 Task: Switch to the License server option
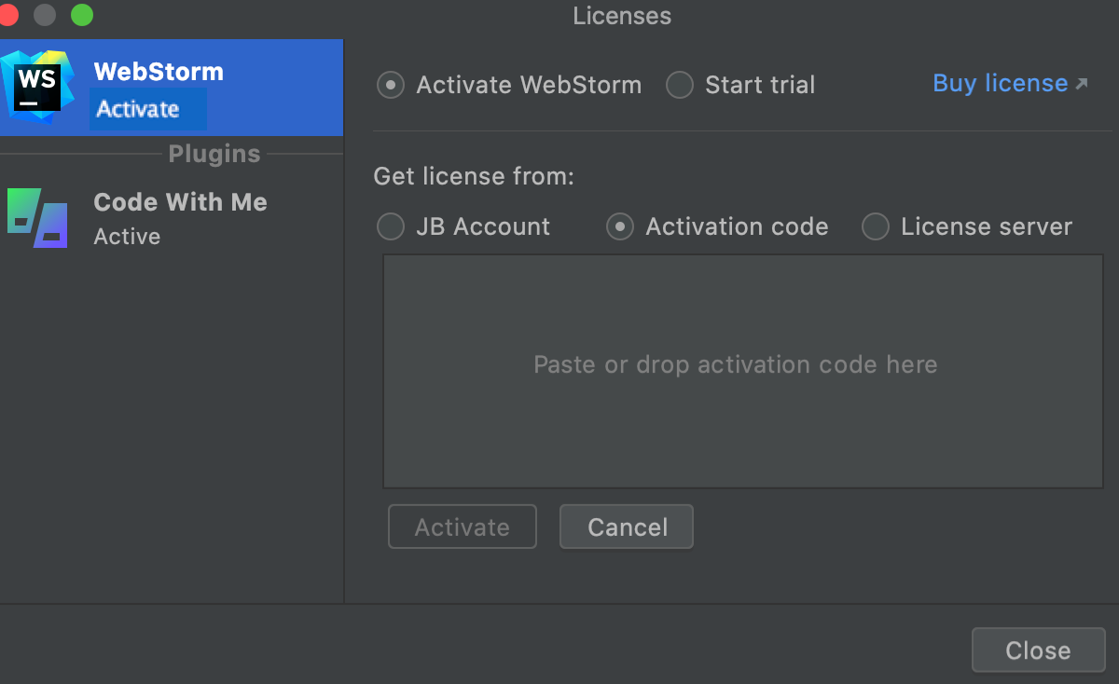click(876, 226)
